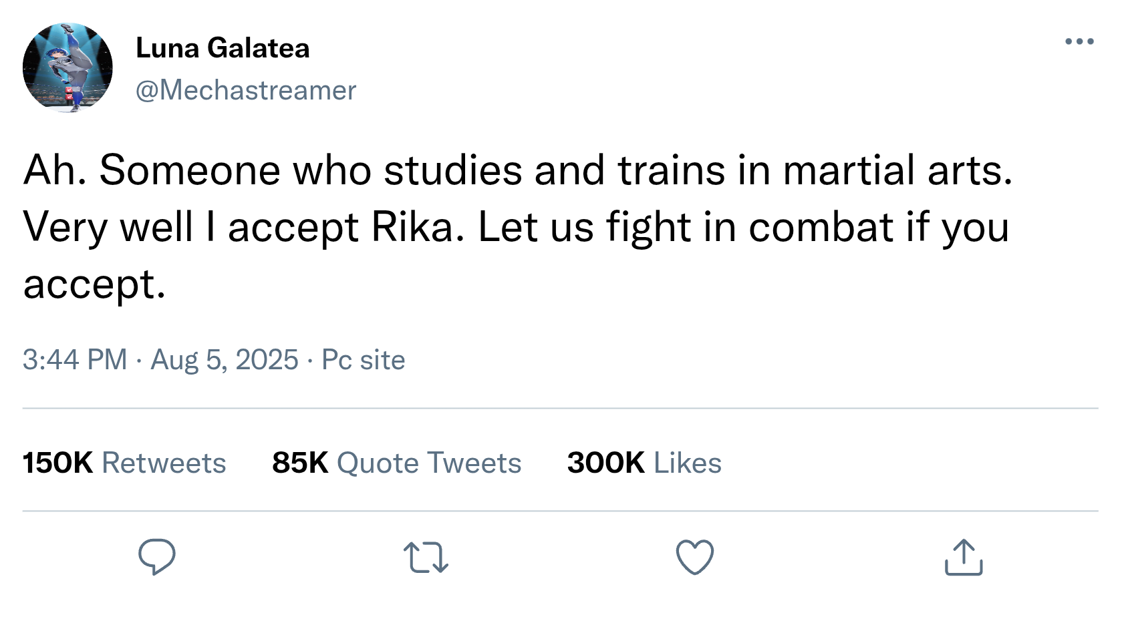The height and width of the screenshot is (625, 1122).
Task: Open the Likes label link
Action: pos(688,463)
